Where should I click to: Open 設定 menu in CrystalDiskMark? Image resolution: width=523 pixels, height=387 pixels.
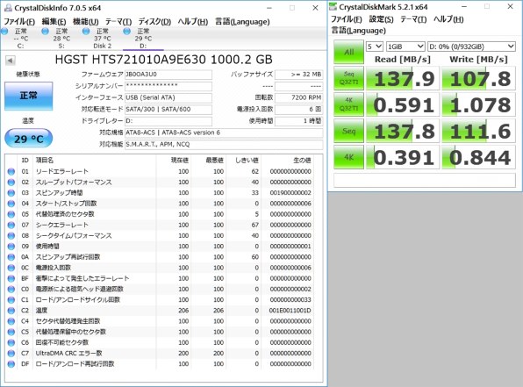click(381, 19)
